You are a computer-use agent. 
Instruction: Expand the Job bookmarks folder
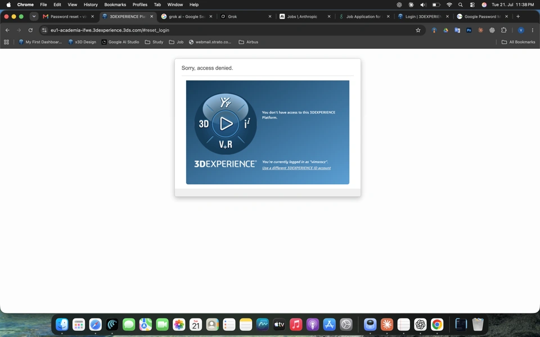176,42
